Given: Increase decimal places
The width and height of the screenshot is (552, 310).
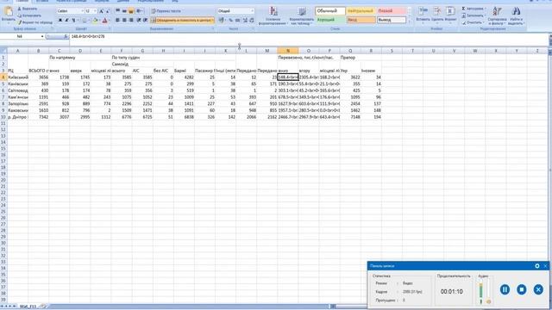Looking at the screenshot, I should pos(245,21).
